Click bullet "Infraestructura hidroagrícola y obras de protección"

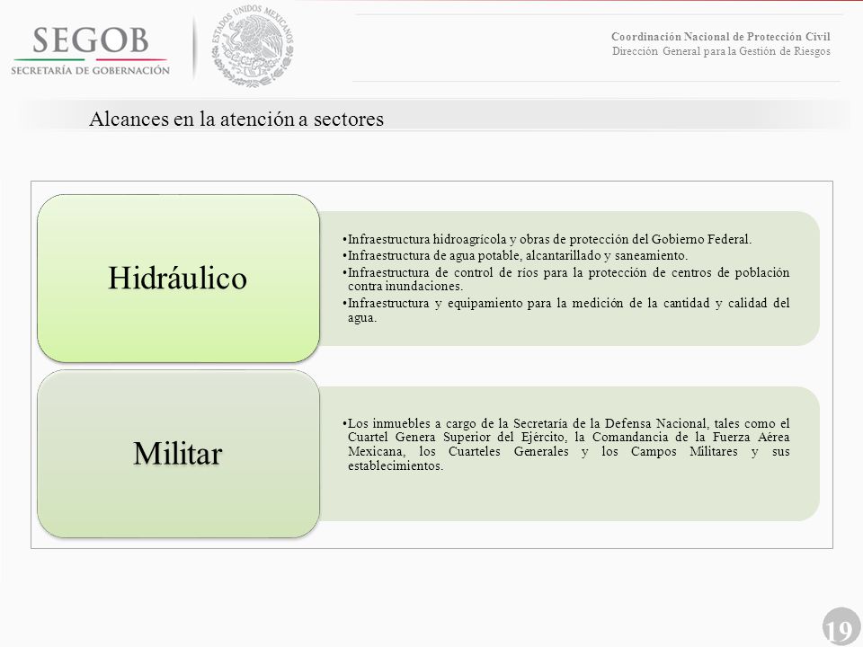547,239
